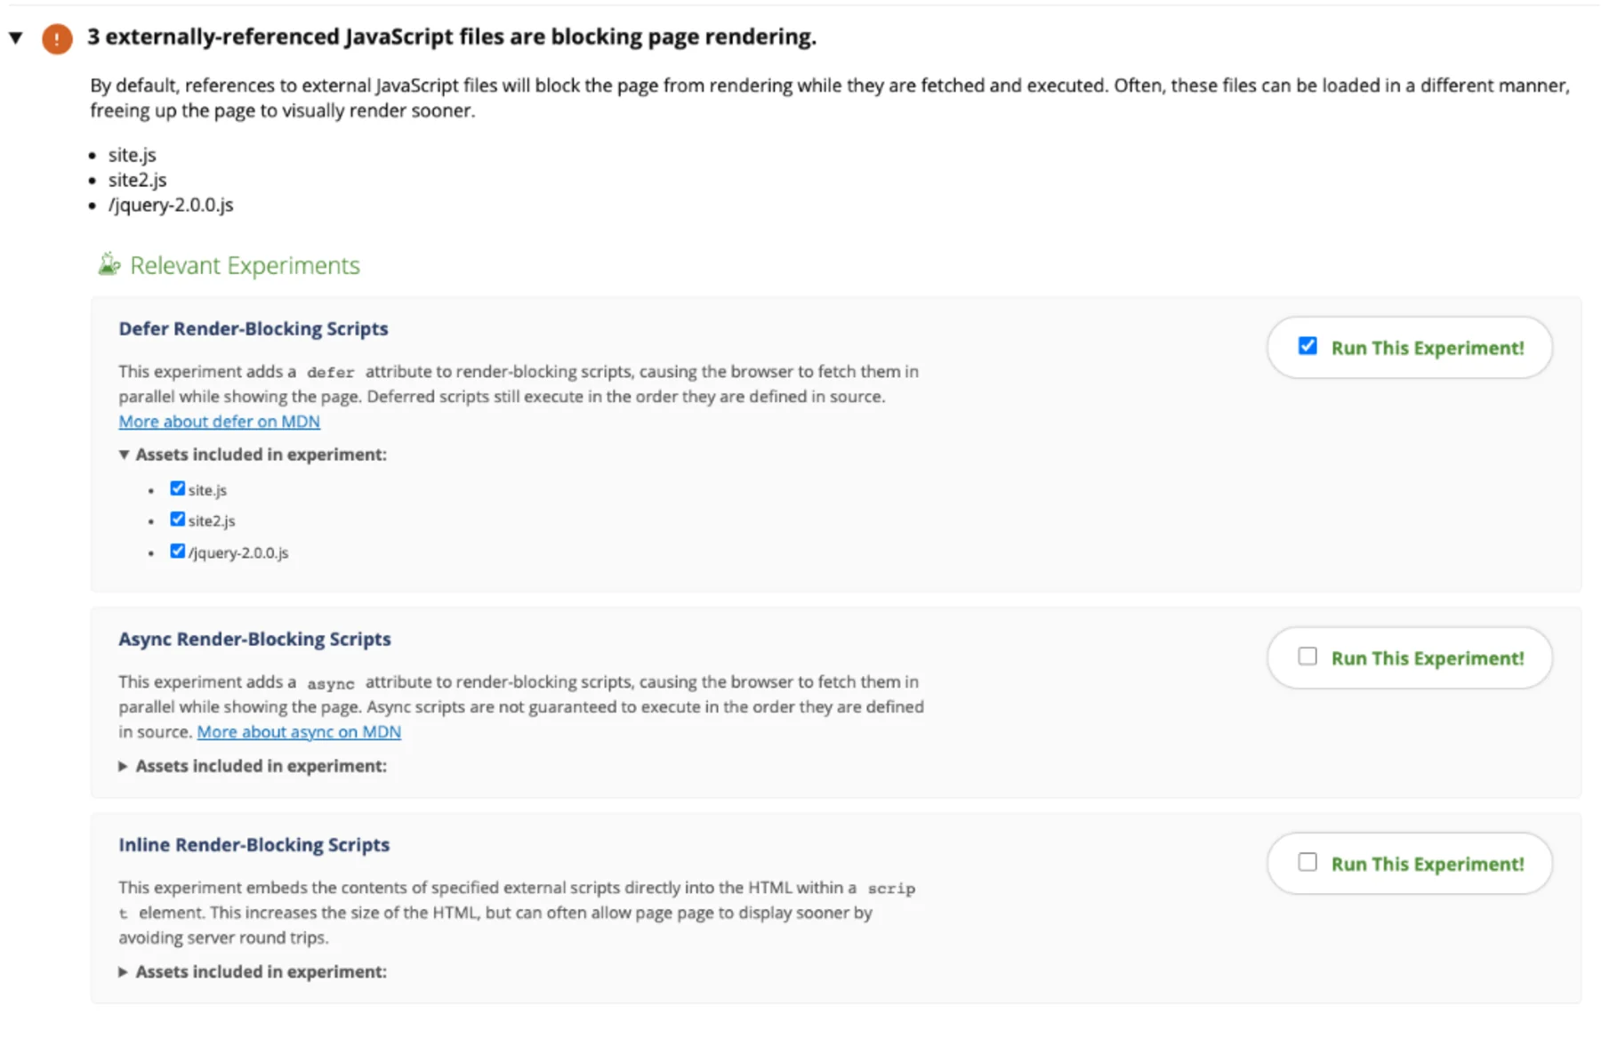Open More about defer on MDN

click(x=219, y=421)
